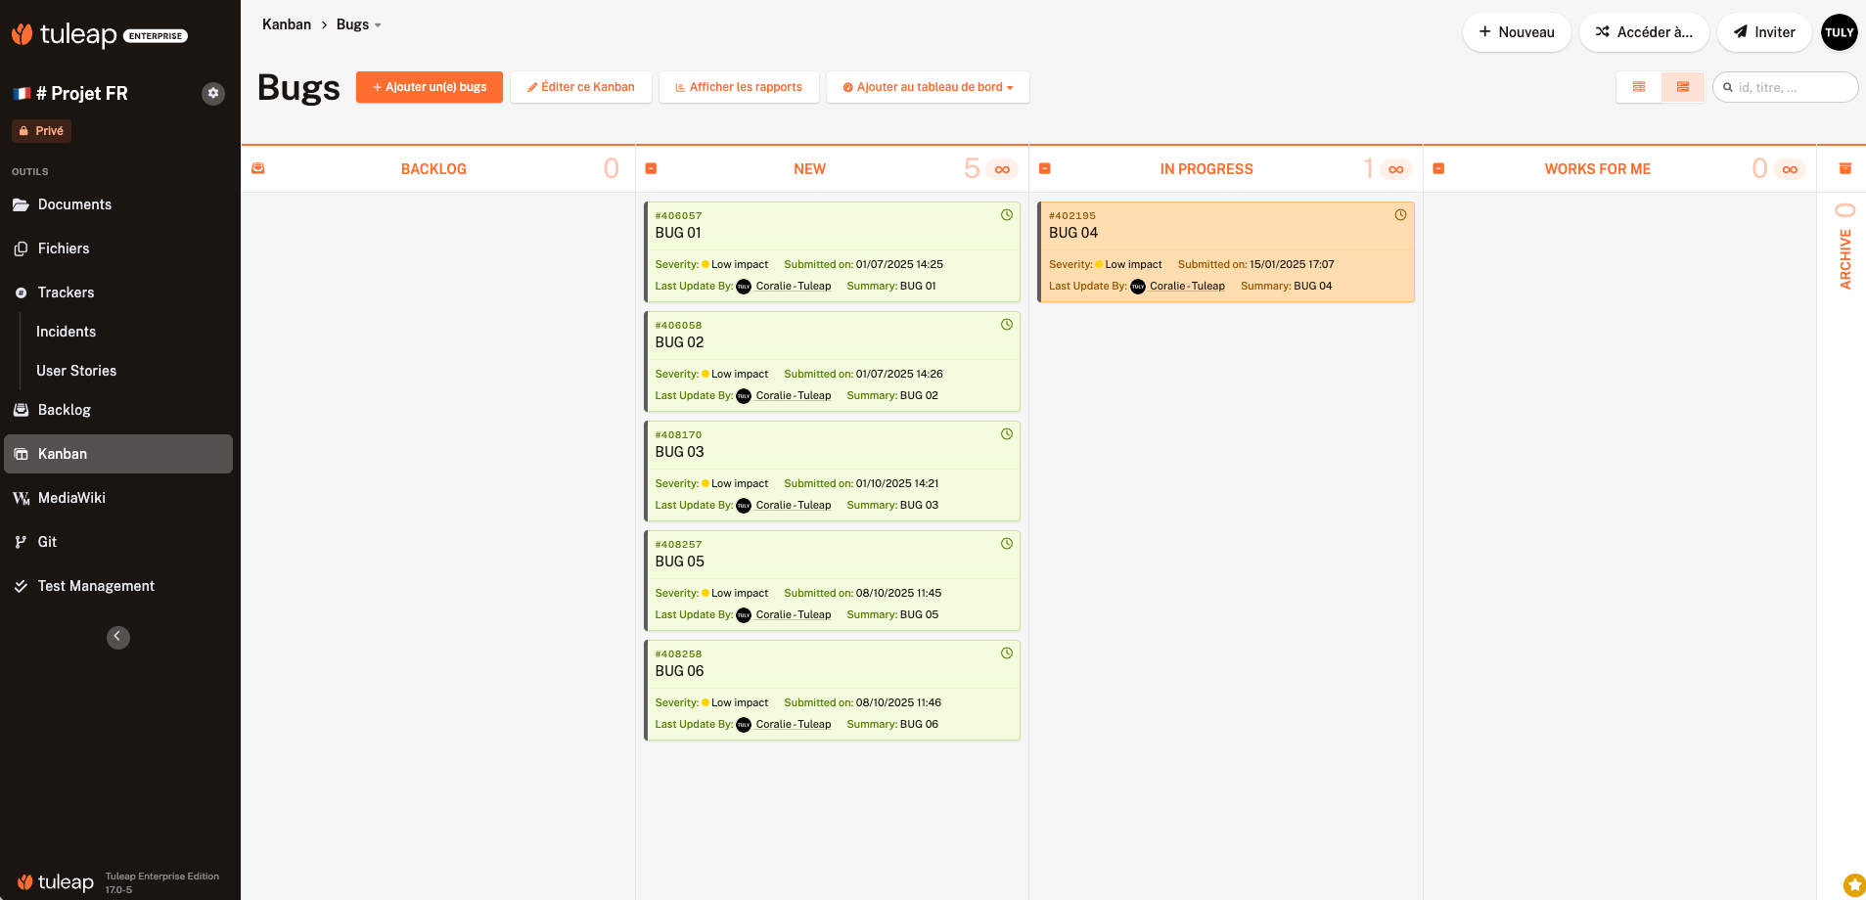Open time info clock on BUG 05 card

click(x=1007, y=544)
